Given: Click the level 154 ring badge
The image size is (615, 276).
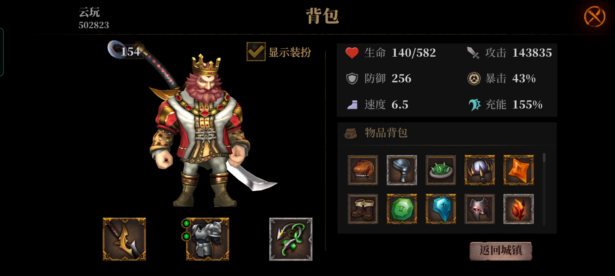Looking at the screenshot, I should [126, 50].
